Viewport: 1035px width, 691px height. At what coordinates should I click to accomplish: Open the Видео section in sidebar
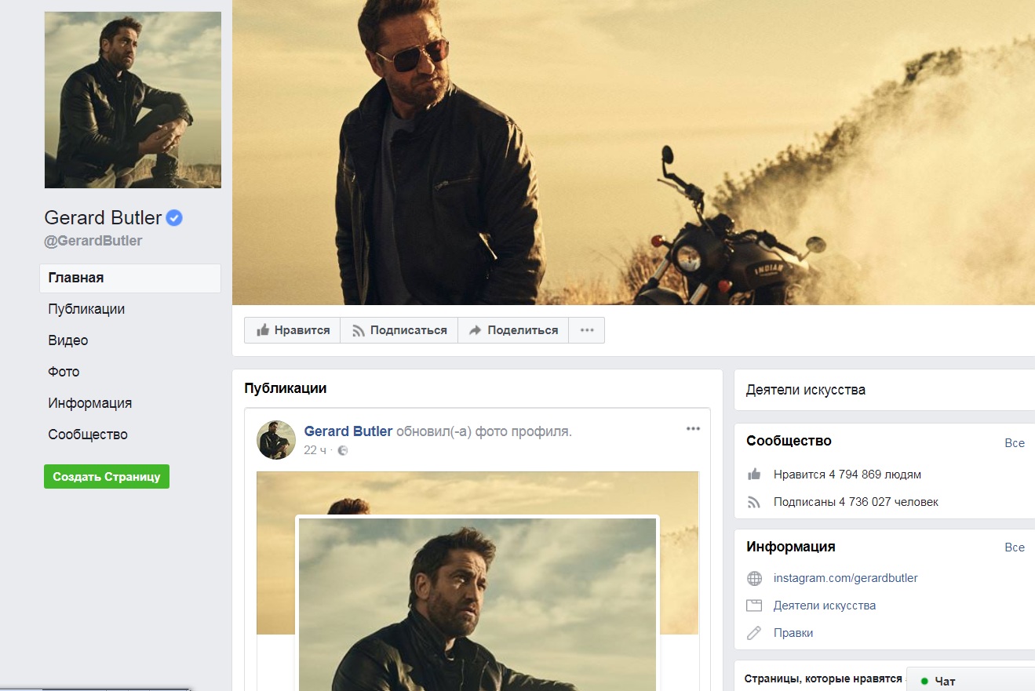coord(68,340)
